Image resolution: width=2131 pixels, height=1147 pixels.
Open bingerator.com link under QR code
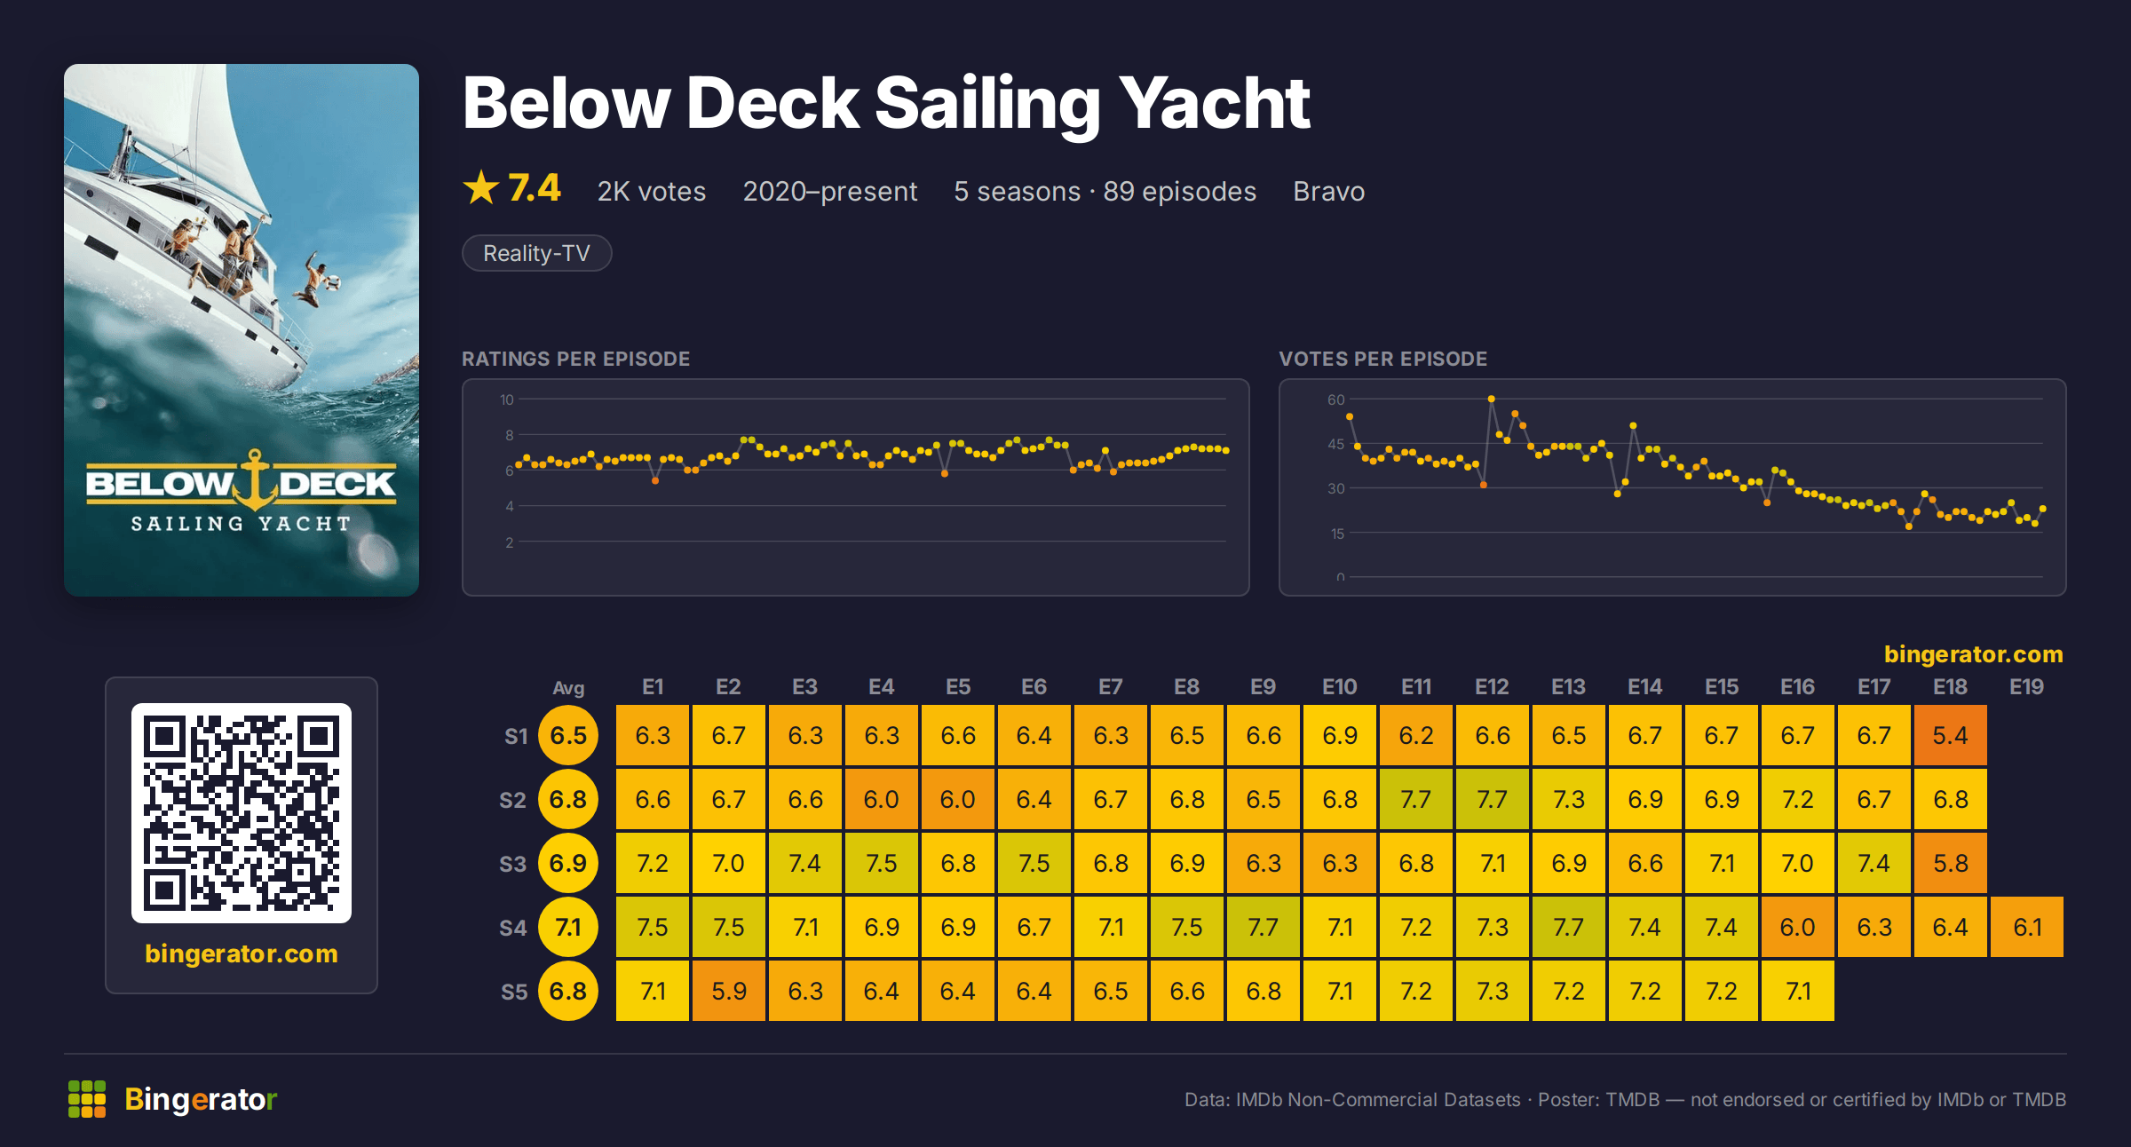242,953
